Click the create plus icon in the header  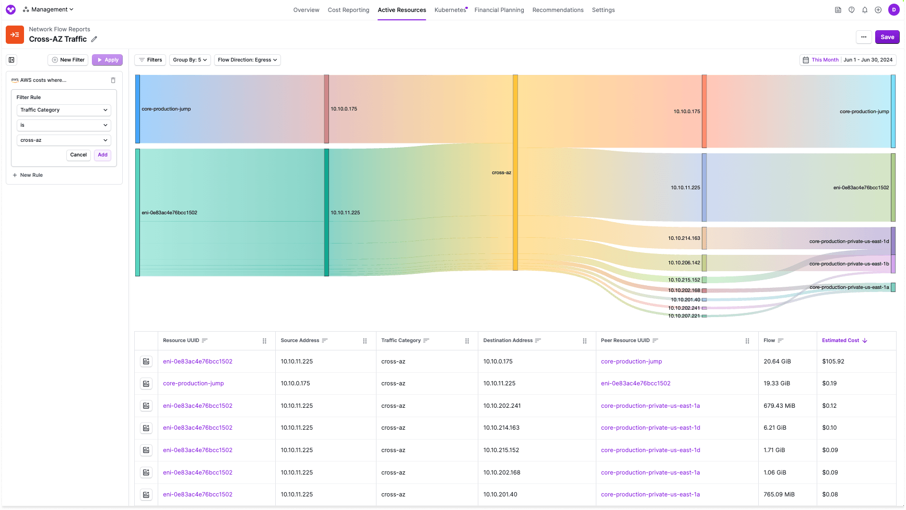(x=878, y=9)
